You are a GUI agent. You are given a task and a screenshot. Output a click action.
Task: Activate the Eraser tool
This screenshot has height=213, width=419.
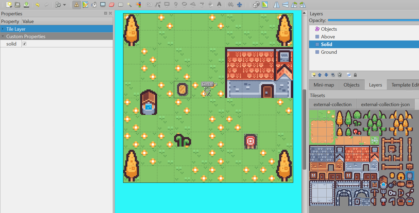(x=112, y=4)
